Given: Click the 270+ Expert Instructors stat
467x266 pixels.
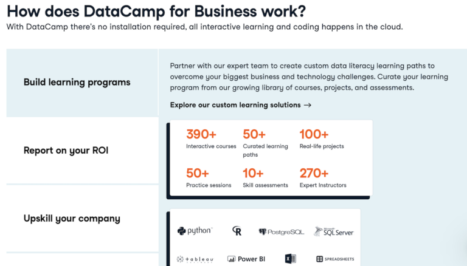Looking at the screenshot, I should pos(323,177).
